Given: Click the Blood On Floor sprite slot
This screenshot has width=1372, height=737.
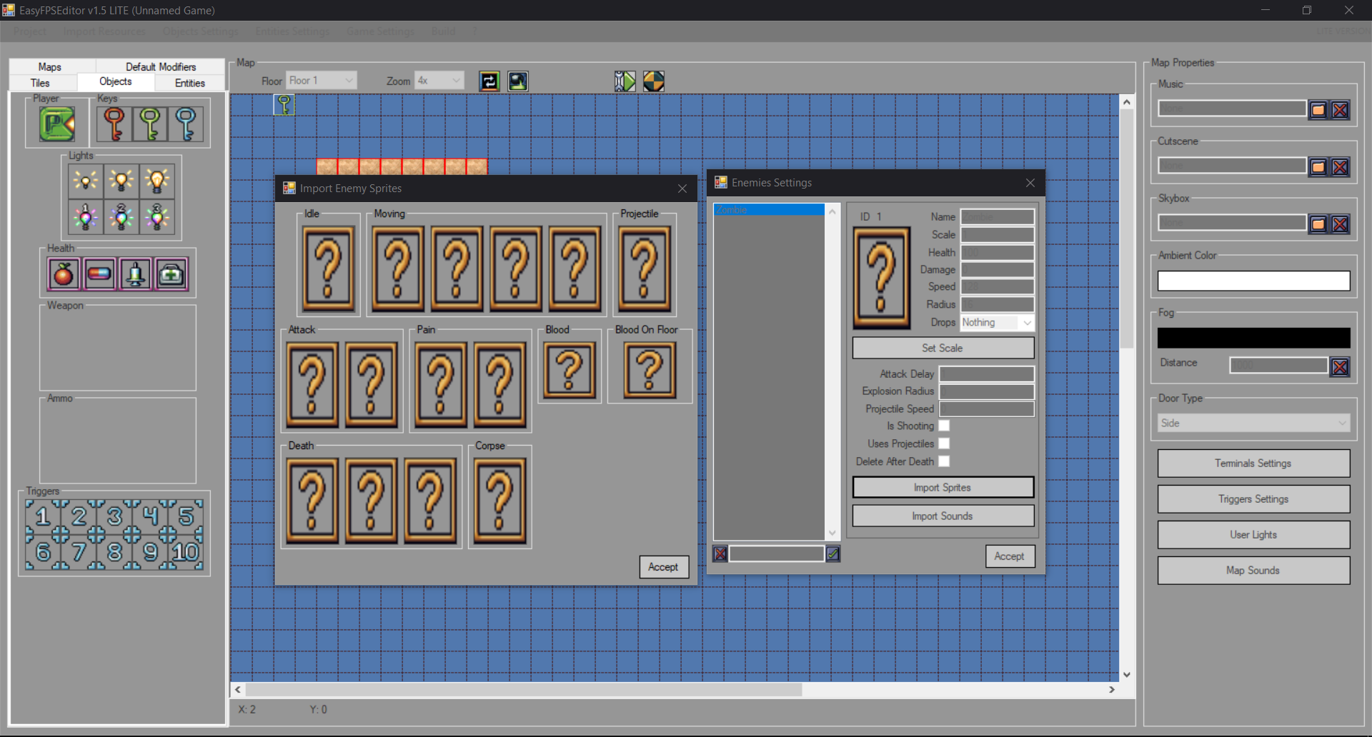Looking at the screenshot, I should coord(650,370).
